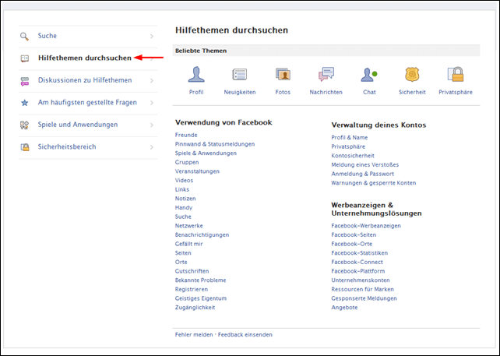Click the Spiele und Anwendungen icon
This screenshot has height=356, width=500.
tap(25, 125)
